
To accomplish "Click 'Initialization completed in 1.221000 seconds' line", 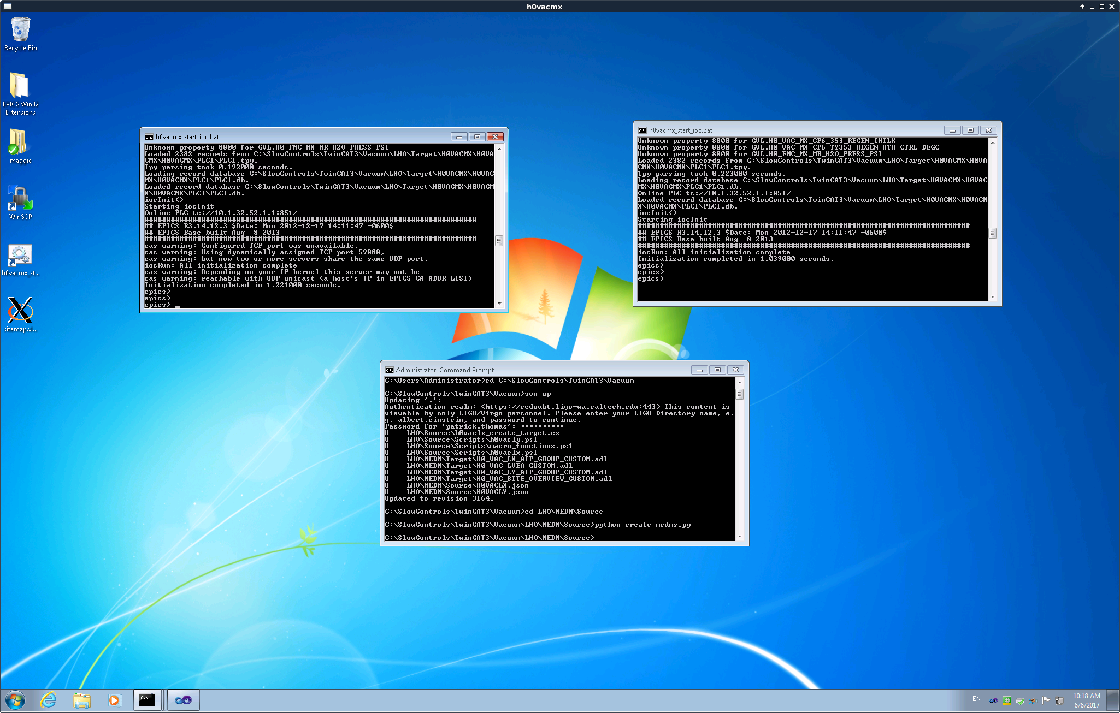I will click(x=243, y=286).
